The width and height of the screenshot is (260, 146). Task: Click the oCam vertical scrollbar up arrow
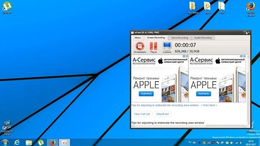(x=248, y=56)
